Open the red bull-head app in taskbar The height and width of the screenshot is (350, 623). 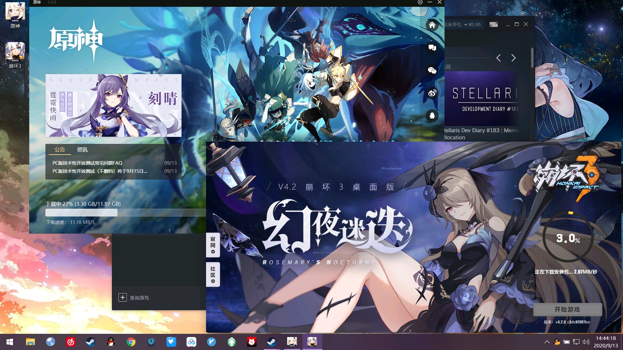[x=252, y=342]
